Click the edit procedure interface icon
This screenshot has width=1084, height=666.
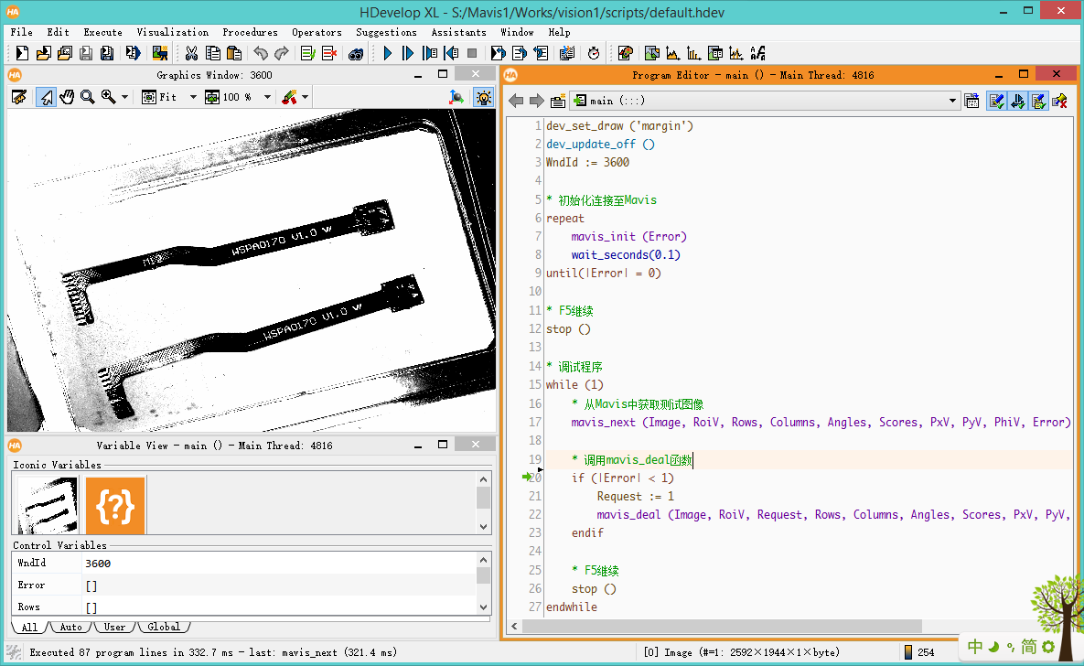pyautogui.click(x=972, y=101)
